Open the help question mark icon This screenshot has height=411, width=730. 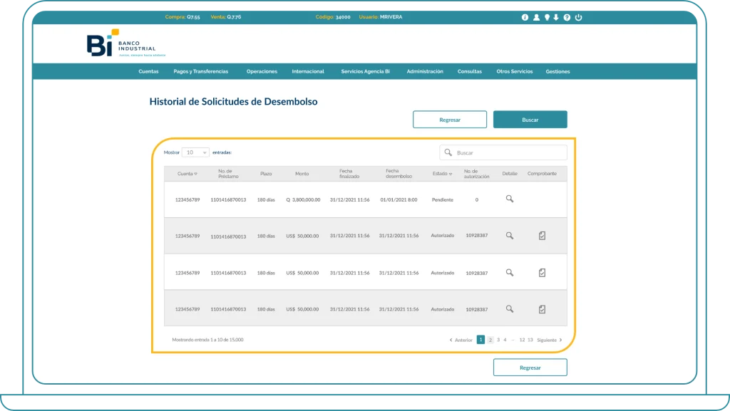(x=567, y=17)
